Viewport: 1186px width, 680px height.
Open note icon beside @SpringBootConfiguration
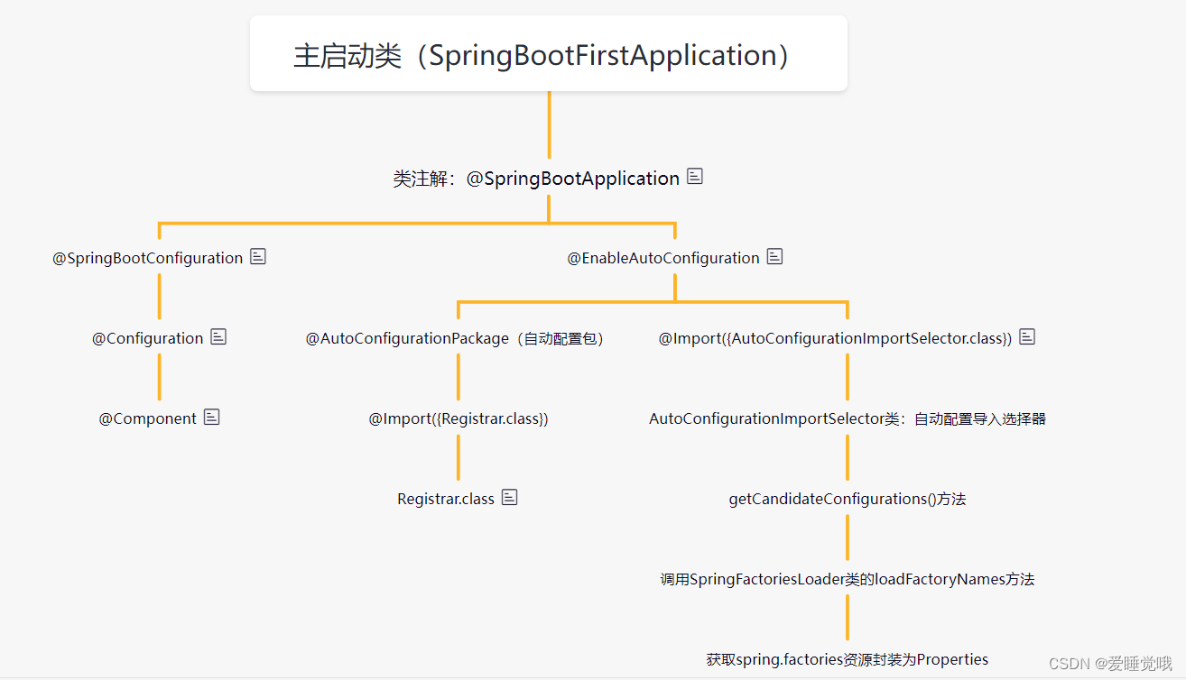coord(258,257)
